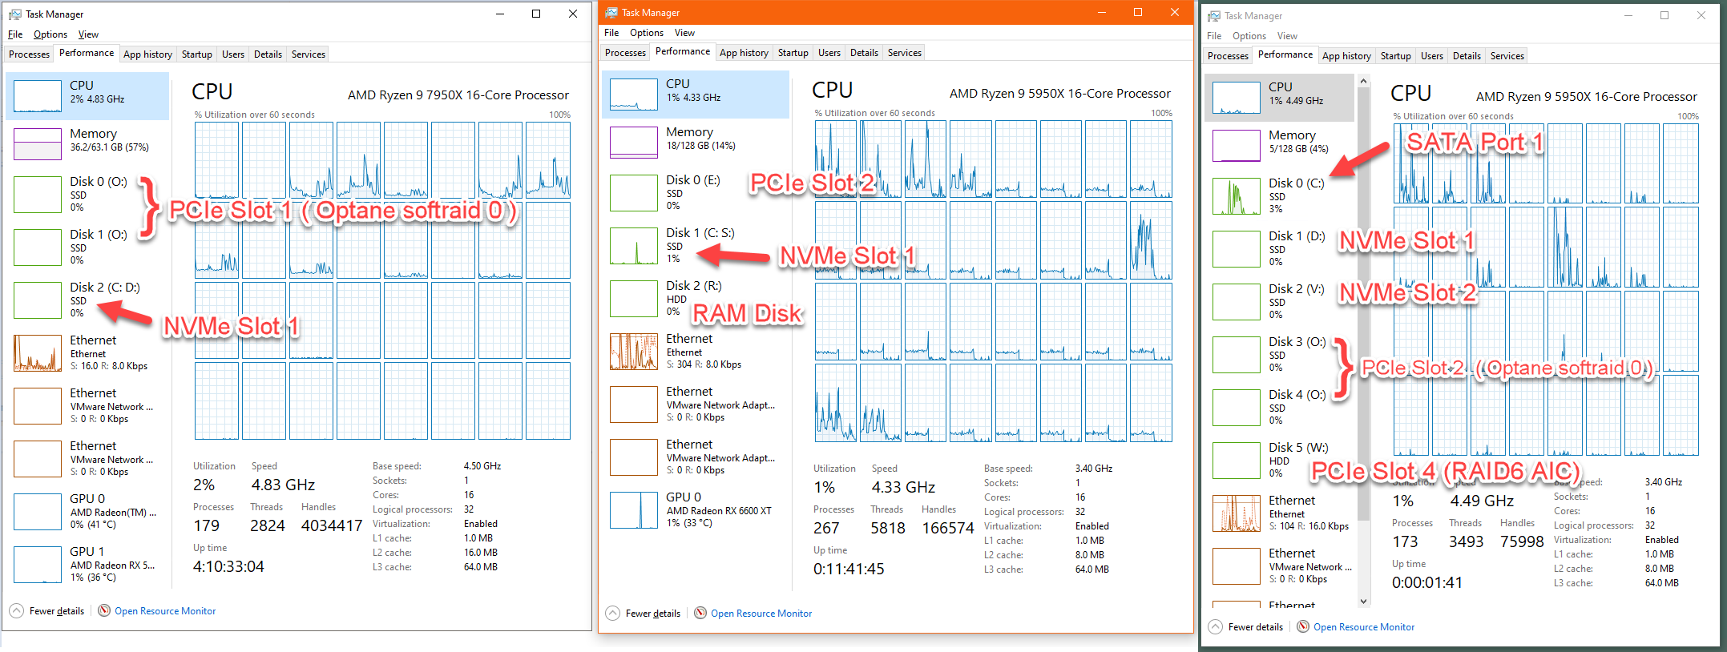1727x652 pixels.
Task: Select Disk 0 (C:) in right window
Action: pos(1279,195)
